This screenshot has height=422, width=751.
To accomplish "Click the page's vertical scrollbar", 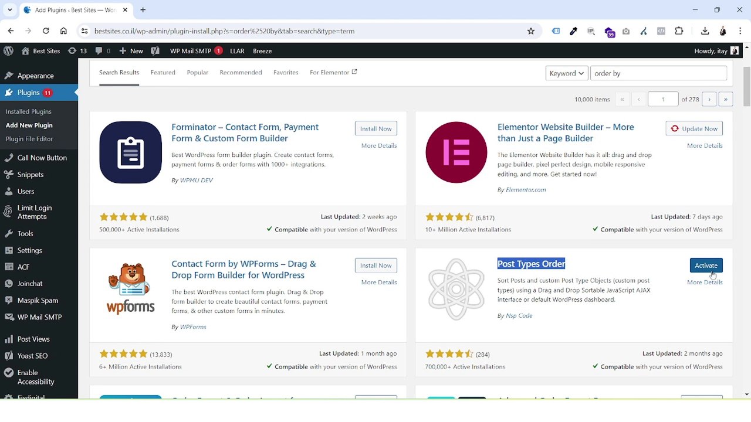I will tap(746, 86).
